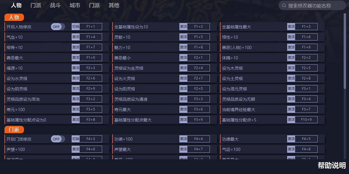
Task: Activate 全基础属性设为10 cheat
Action: click(x=183, y=26)
